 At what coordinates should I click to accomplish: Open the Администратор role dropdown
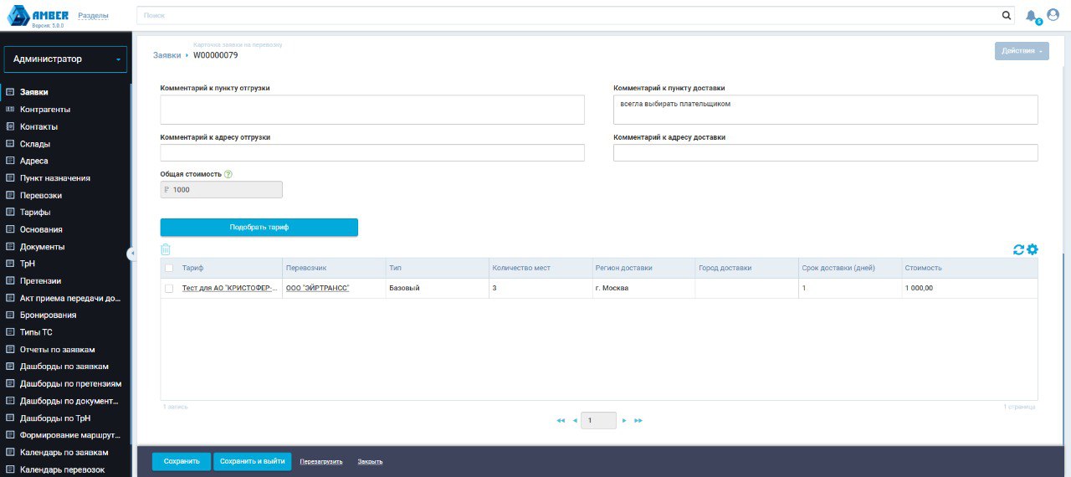(65, 59)
